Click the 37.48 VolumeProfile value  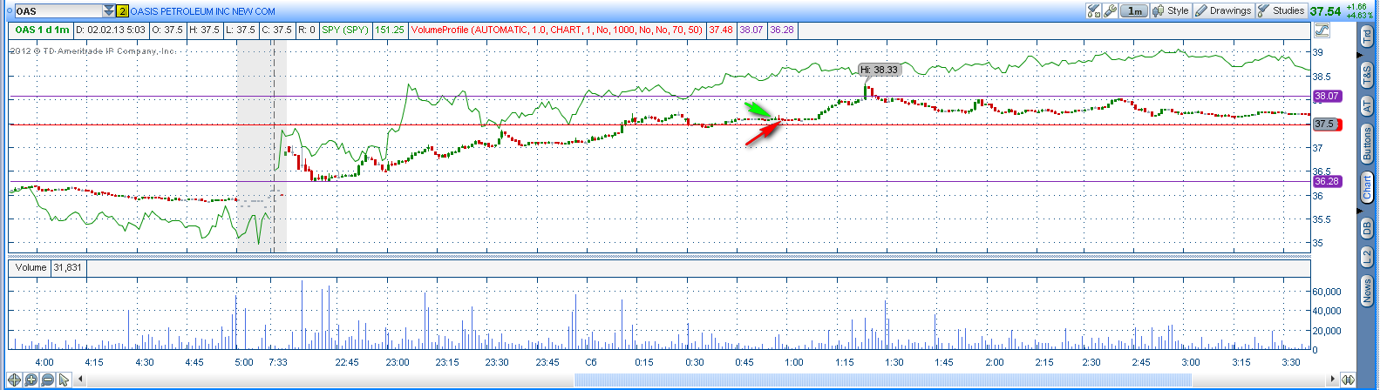coord(720,30)
